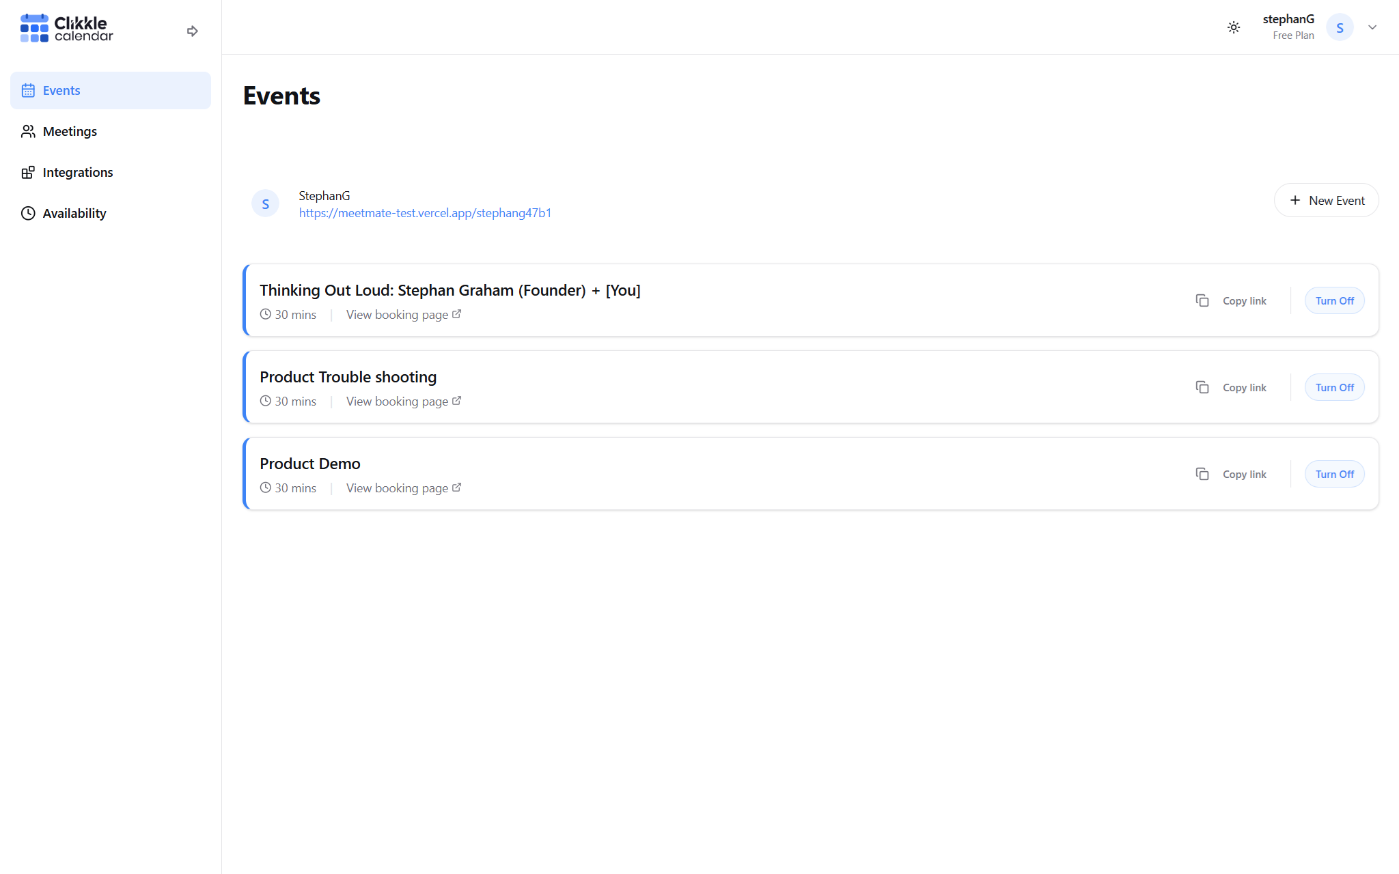Collapse the sidebar with arrow icon
Viewport: 1399px width, 874px height.
click(x=192, y=31)
